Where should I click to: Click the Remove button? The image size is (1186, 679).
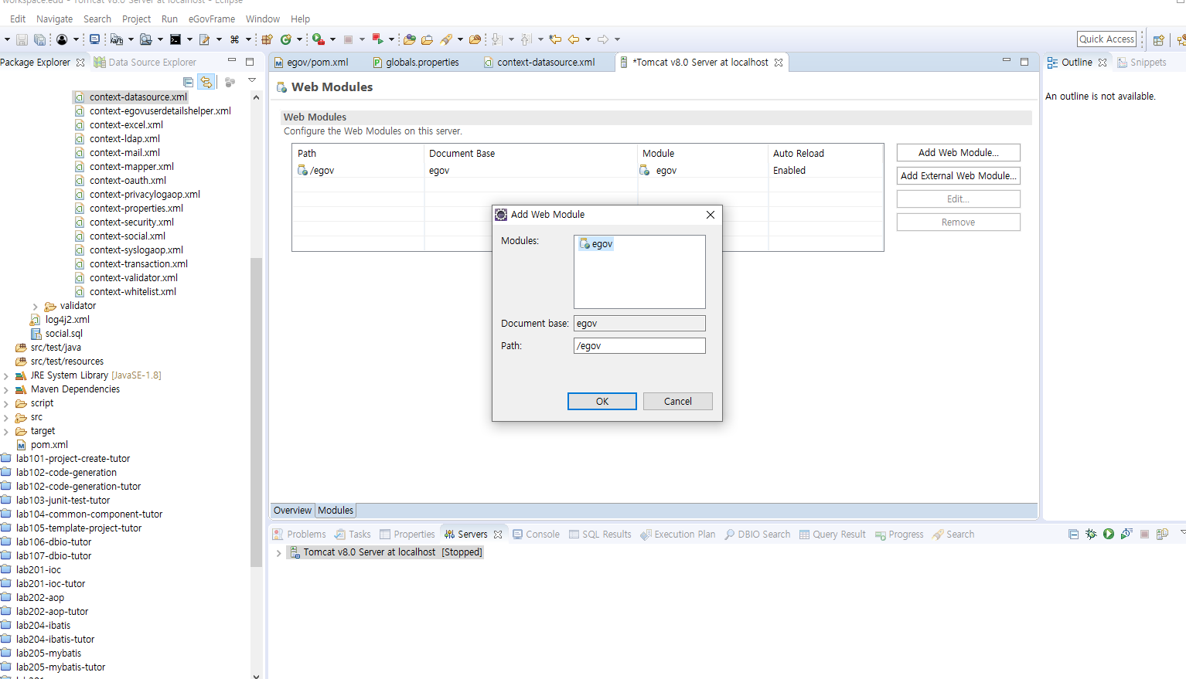pos(959,222)
